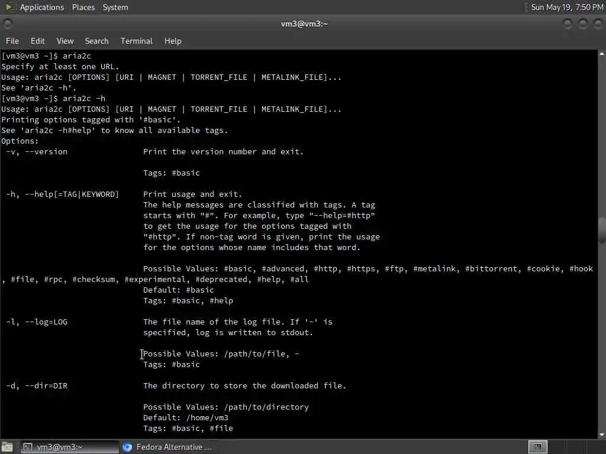Click the clock showing Sun May 19

(566, 7)
